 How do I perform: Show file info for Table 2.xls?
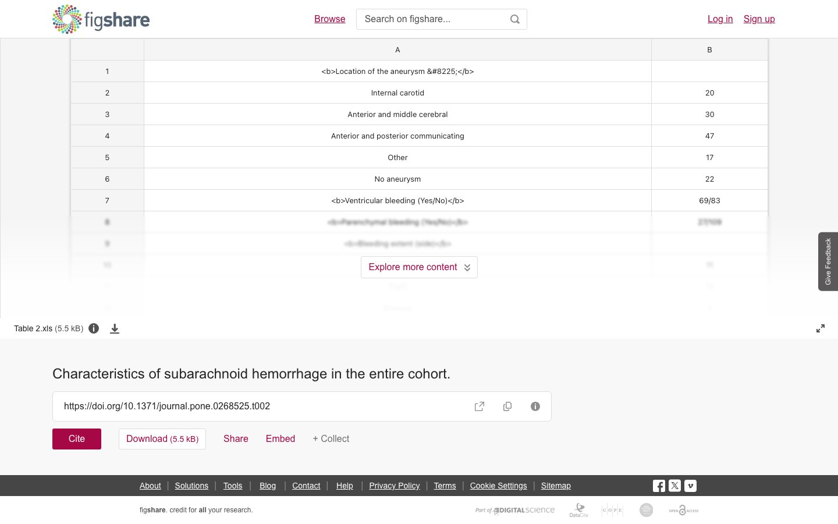[94, 328]
